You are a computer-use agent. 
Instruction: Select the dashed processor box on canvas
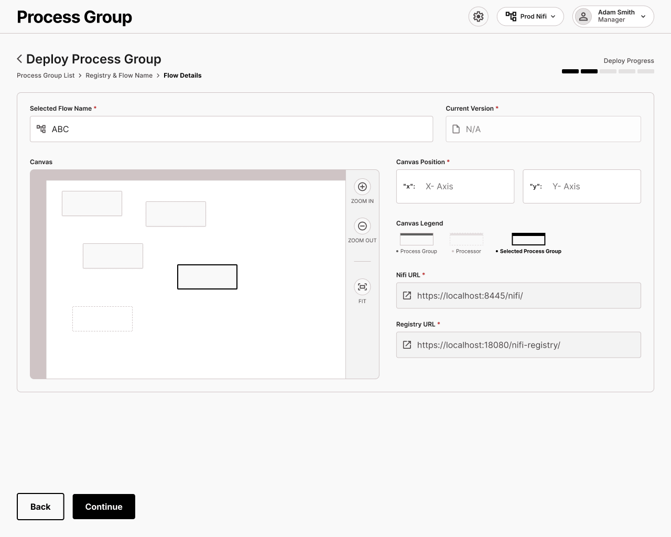pos(102,319)
